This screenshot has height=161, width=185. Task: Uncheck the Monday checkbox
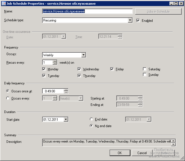pyautogui.click(x=44, y=69)
